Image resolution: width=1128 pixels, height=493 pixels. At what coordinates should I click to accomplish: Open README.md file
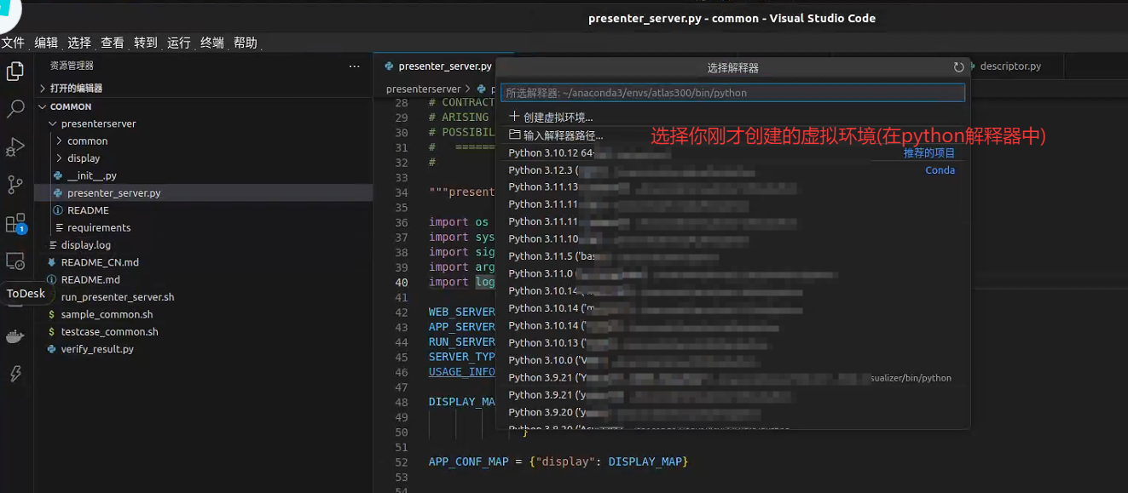(203, 279)
